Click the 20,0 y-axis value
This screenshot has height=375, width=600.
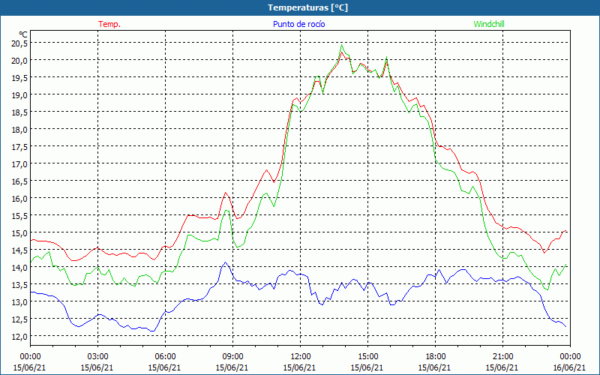click(x=19, y=61)
